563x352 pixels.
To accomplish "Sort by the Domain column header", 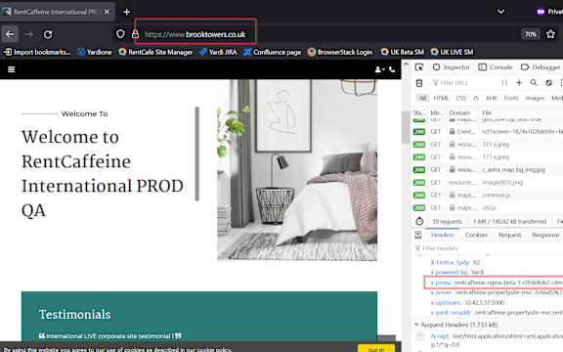I will coord(462,112).
